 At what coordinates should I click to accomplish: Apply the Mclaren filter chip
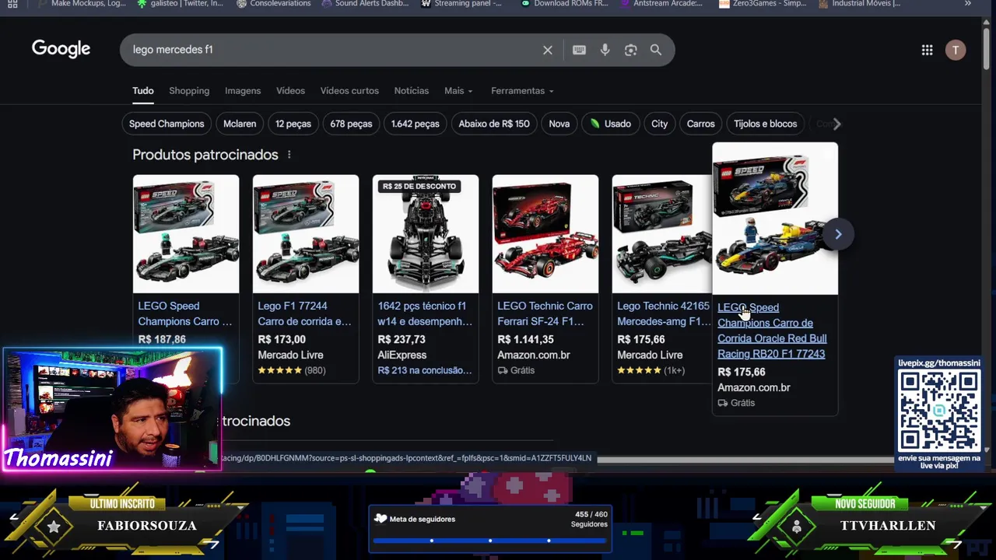click(240, 124)
